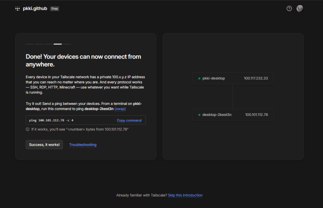
Task: Click the green status dot for pkki-desktop
Action: click(199, 78)
